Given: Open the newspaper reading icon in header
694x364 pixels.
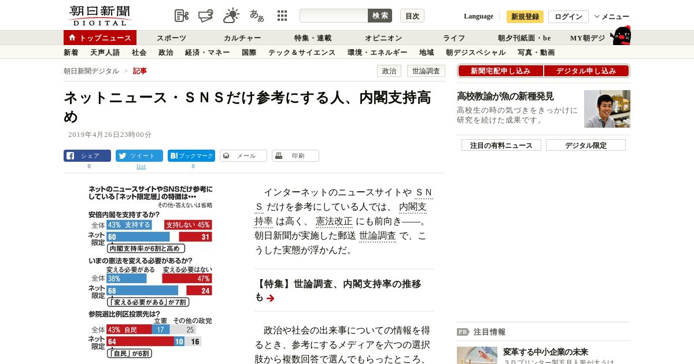Looking at the screenshot, I should click(182, 16).
